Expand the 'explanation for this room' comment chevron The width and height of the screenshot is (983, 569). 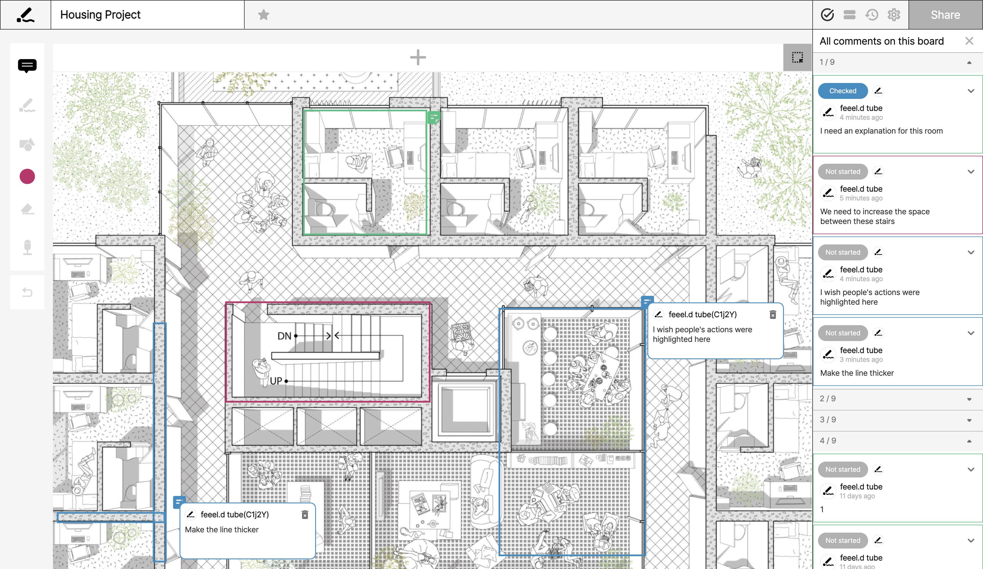point(971,91)
